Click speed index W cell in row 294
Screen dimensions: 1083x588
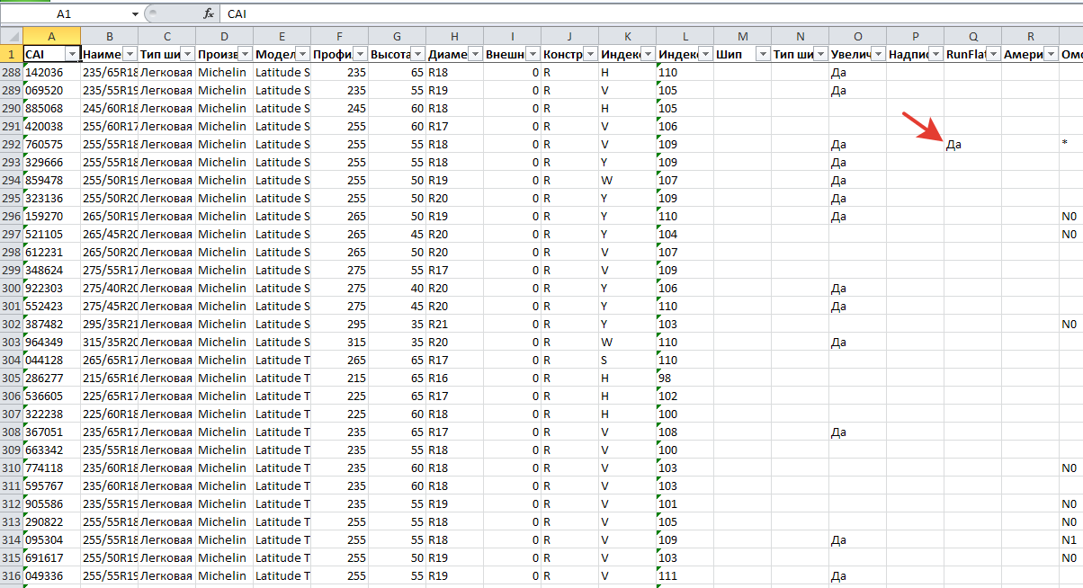click(x=627, y=180)
